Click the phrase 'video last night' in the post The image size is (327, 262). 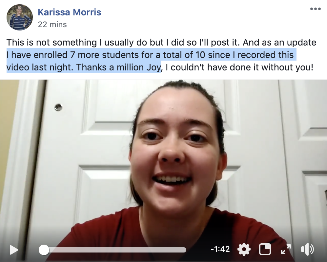click(x=39, y=68)
